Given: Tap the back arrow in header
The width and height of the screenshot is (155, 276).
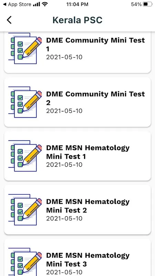Looking at the screenshot, I should click(x=9, y=20).
